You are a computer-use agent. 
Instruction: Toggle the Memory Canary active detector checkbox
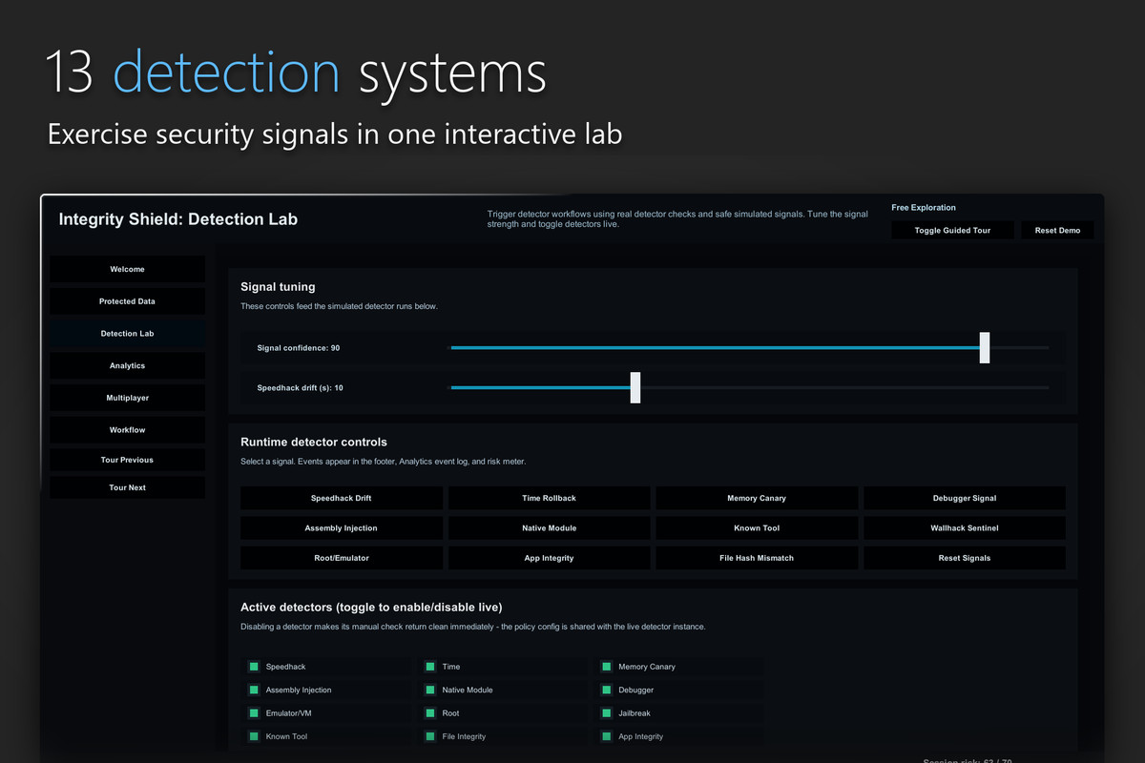click(x=607, y=667)
